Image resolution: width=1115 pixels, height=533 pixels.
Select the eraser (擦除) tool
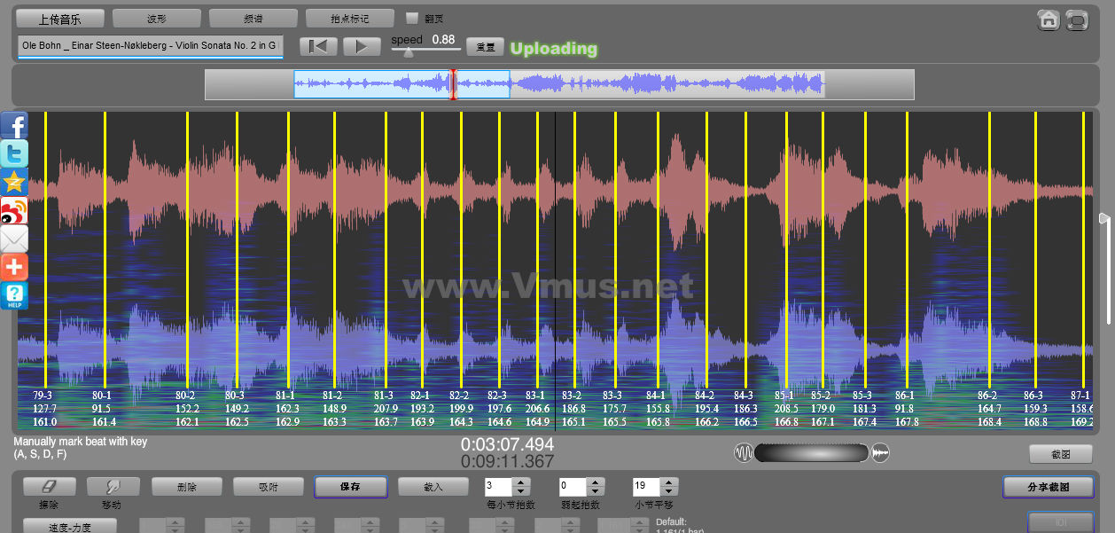[49, 487]
